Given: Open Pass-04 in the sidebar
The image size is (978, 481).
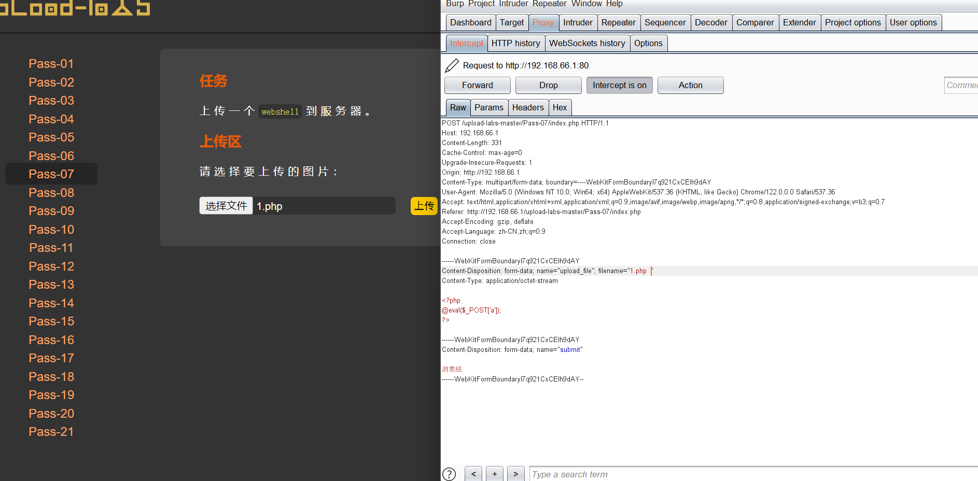Looking at the screenshot, I should point(51,119).
